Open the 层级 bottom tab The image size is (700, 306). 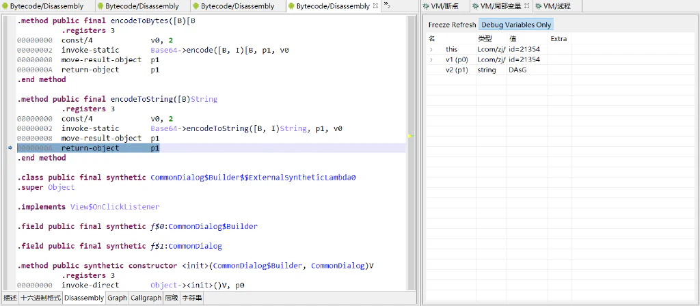pos(172,298)
